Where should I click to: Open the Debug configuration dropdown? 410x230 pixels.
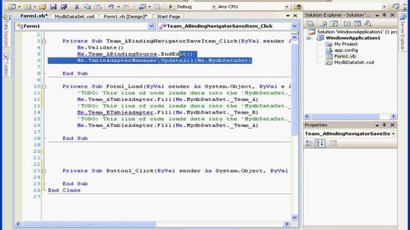213,7
